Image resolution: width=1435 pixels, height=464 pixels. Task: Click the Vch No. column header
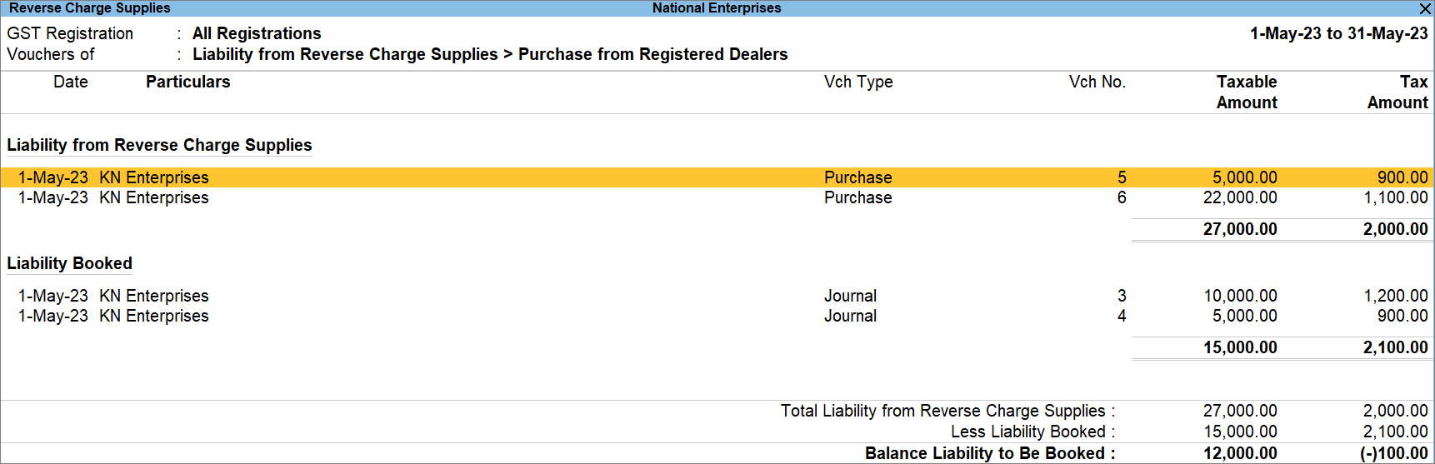coord(1097,82)
